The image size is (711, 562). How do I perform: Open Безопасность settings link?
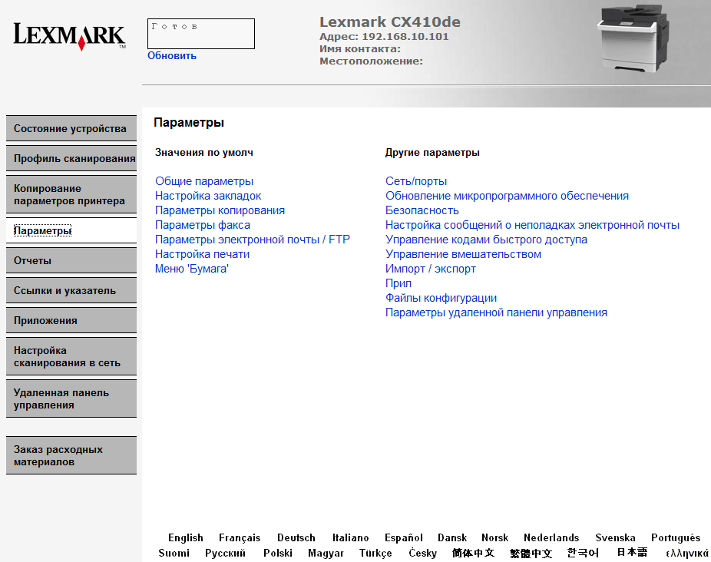(x=422, y=210)
